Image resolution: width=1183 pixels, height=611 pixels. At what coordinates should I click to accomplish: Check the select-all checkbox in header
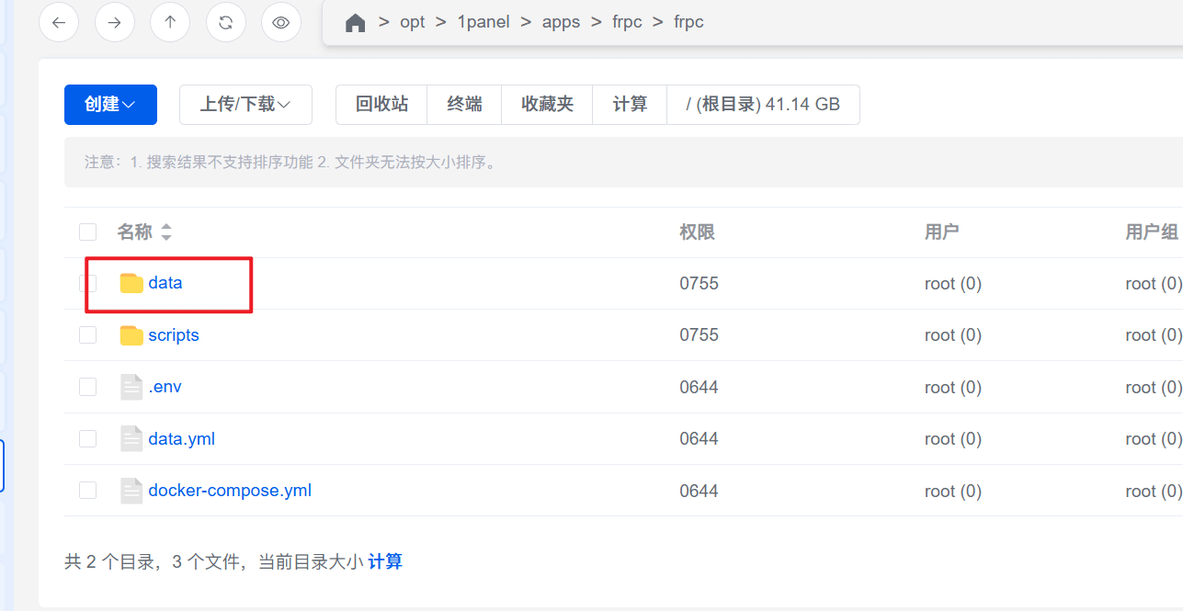click(88, 232)
